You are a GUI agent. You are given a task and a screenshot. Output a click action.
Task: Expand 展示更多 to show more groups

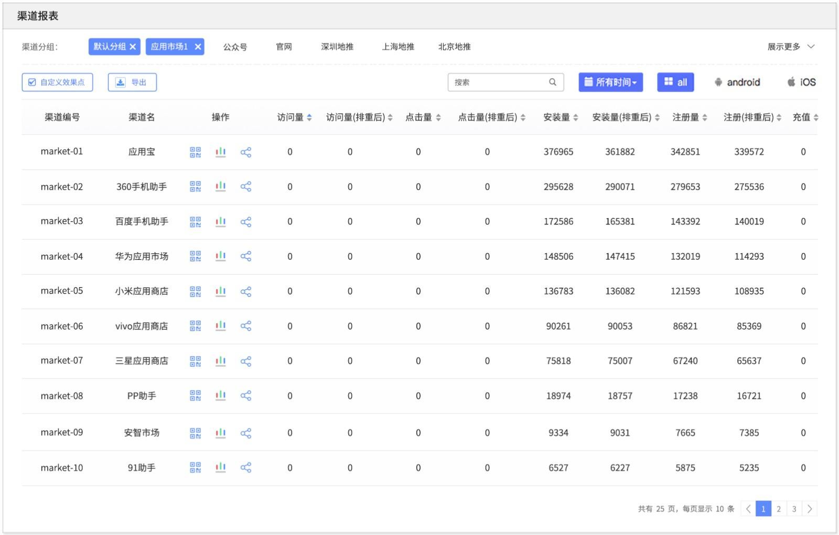tap(791, 47)
